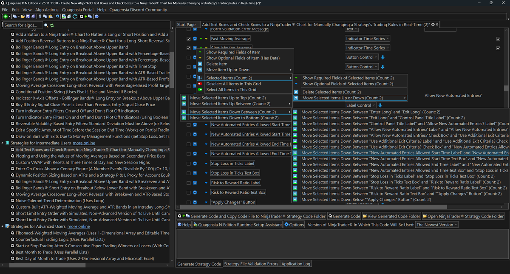Click gear icon of Fast Moving Average row
The width and height of the screenshot is (510, 274).
195,39
